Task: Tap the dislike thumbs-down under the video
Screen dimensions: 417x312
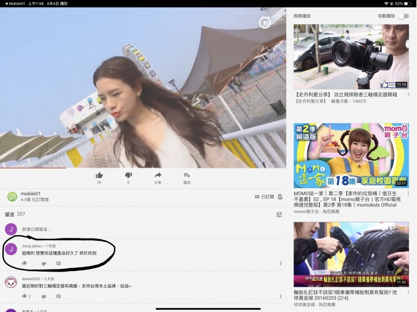Action: point(129,175)
